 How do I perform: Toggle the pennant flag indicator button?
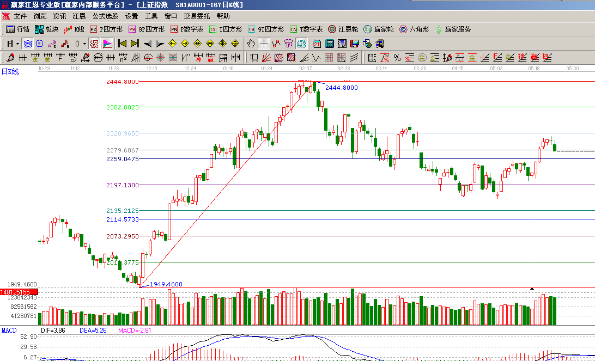click(x=107, y=44)
